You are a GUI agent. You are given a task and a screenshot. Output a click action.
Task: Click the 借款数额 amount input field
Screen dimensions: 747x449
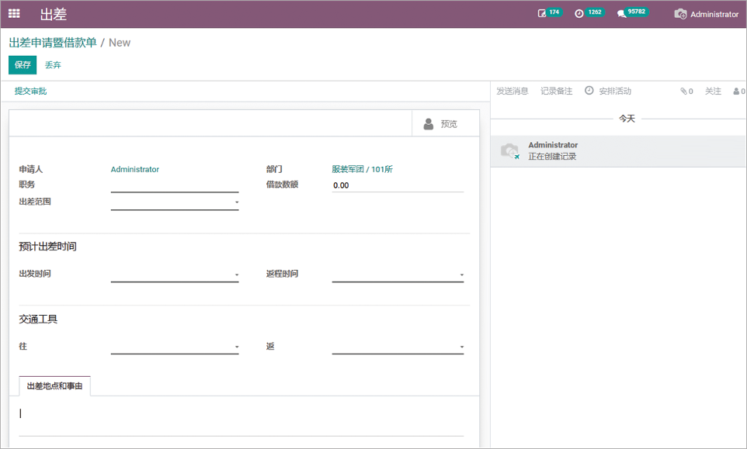pyautogui.click(x=397, y=185)
